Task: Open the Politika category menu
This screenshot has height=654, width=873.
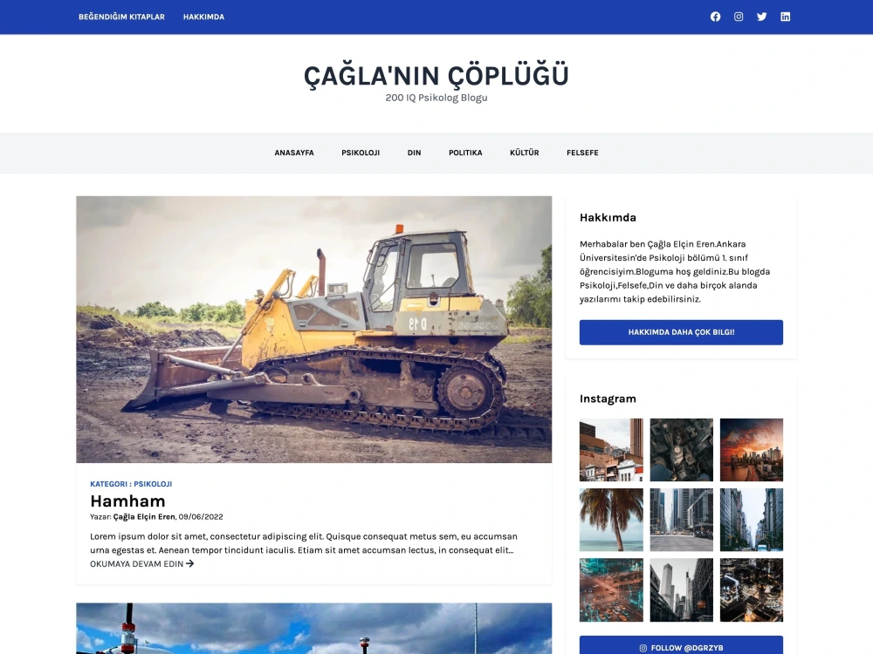Action: (x=465, y=153)
